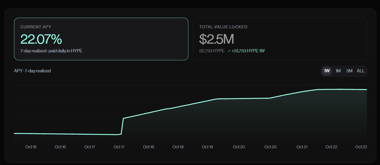Switch chart to the 1M range

(338, 71)
